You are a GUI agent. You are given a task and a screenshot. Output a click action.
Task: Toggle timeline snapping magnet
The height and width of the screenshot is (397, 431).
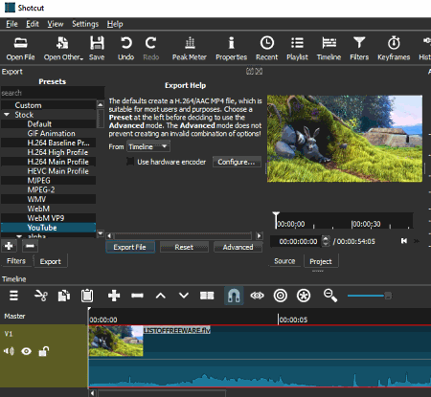[x=234, y=296]
